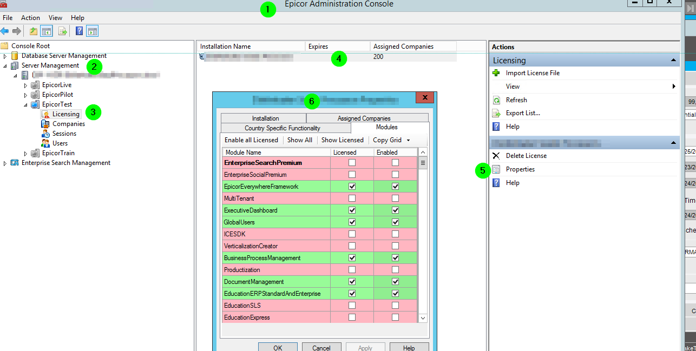Toggle Enabled checkbox for EnterpriseSocialPremium

click(396, 175)
